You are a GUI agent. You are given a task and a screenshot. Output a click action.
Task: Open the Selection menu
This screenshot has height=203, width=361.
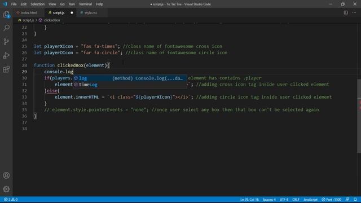(38, 4)
